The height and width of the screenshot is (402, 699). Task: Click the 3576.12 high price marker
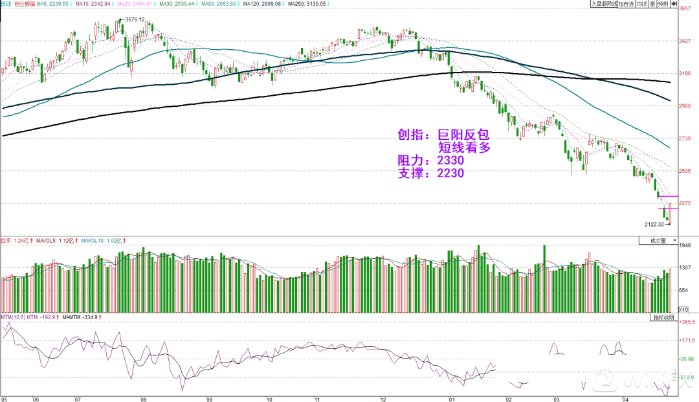pos(133,20)
